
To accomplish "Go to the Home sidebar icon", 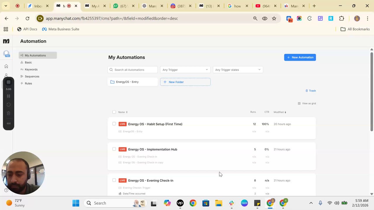I will [x=6, y=66].
